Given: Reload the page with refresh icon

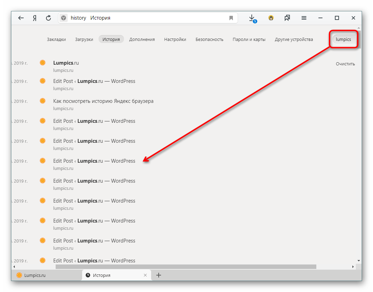Looking at the screenshot, I should (x=48, y=18).
